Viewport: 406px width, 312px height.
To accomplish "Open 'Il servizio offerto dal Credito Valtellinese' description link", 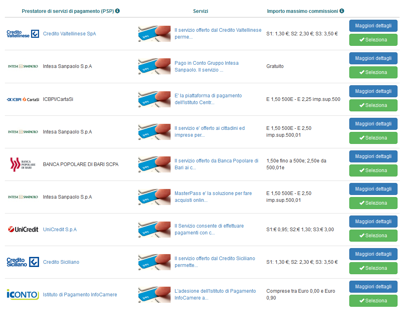I will pyautogui.click(x=218, y=34).
